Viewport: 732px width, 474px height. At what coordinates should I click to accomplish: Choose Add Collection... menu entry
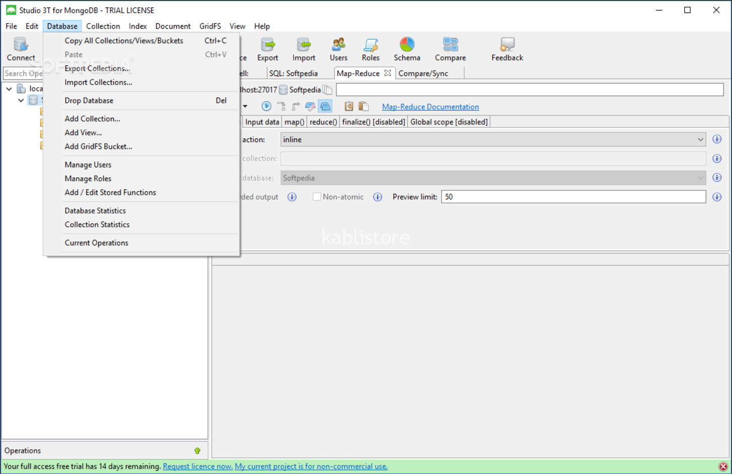tap(141, 119)
